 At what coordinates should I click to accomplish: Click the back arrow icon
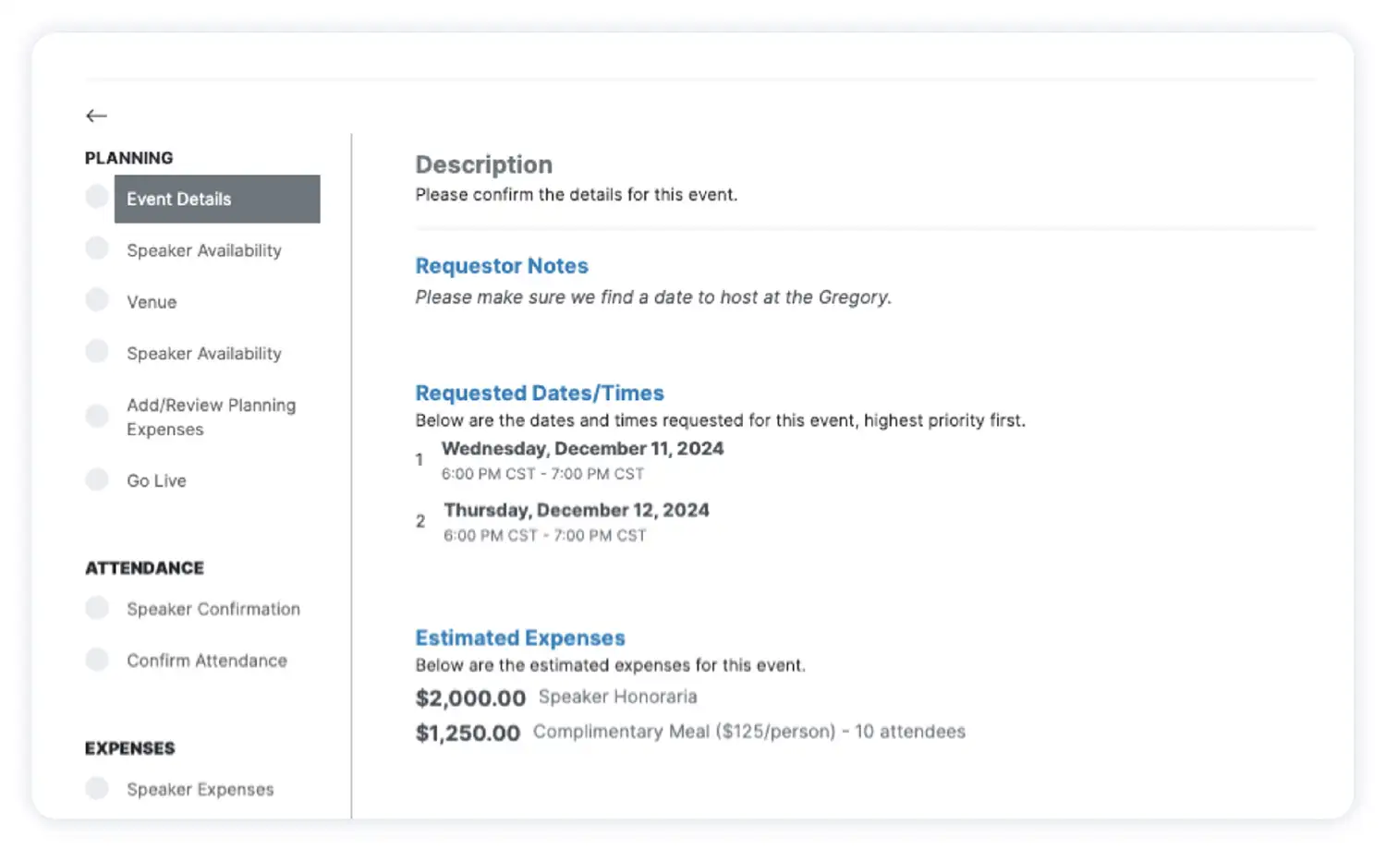pos(96,115)
